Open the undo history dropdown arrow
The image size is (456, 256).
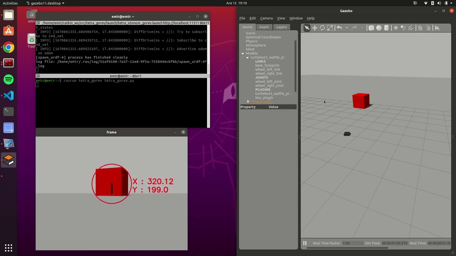click(346, 28)
